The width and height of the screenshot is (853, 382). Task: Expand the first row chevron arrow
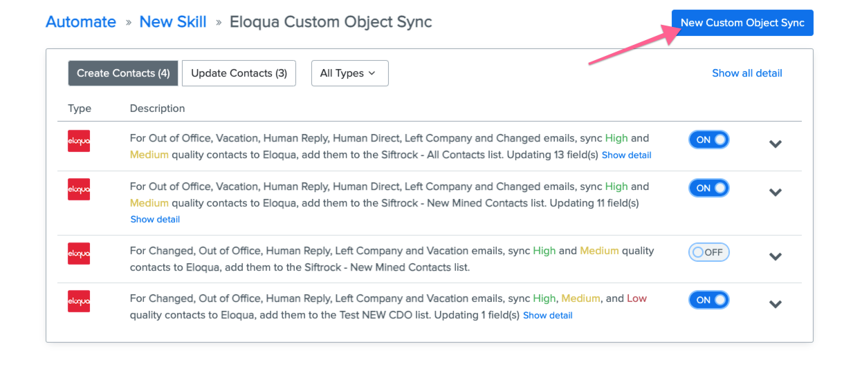[776, 144]
